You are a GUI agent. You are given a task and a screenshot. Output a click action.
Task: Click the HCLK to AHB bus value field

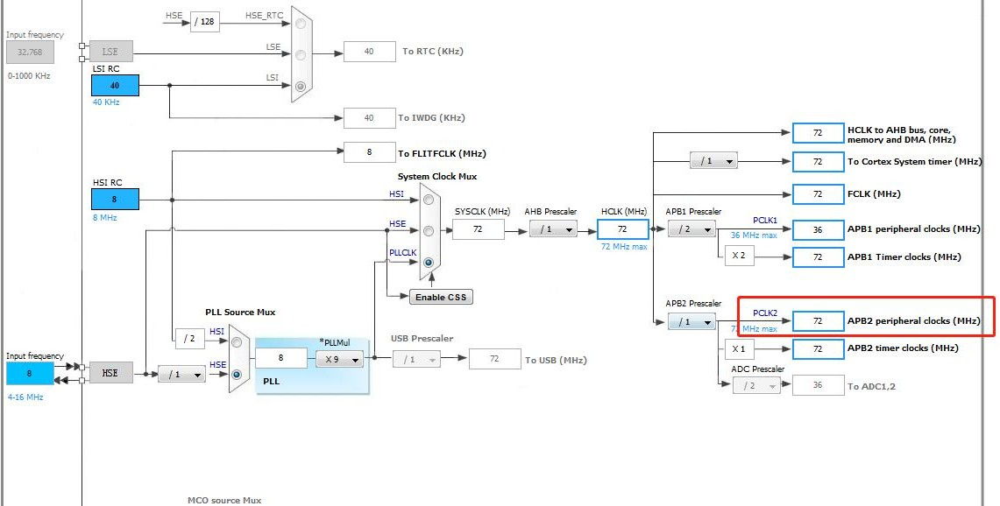pyautogui.click(x=819, y=133)
